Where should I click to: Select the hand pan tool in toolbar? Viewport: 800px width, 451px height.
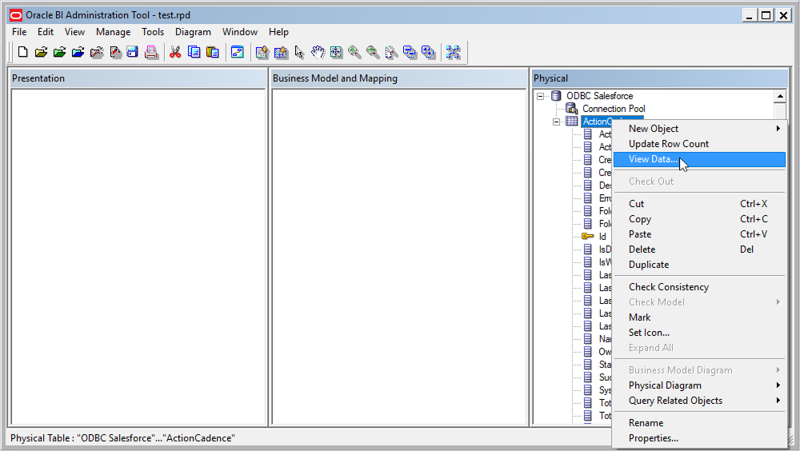318,52
